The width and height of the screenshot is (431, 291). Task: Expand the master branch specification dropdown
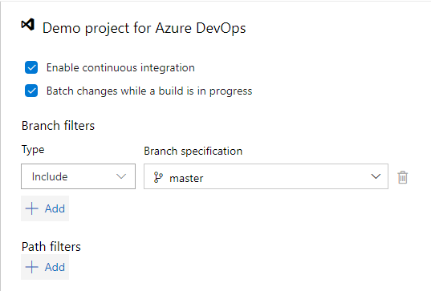(266, 176)
